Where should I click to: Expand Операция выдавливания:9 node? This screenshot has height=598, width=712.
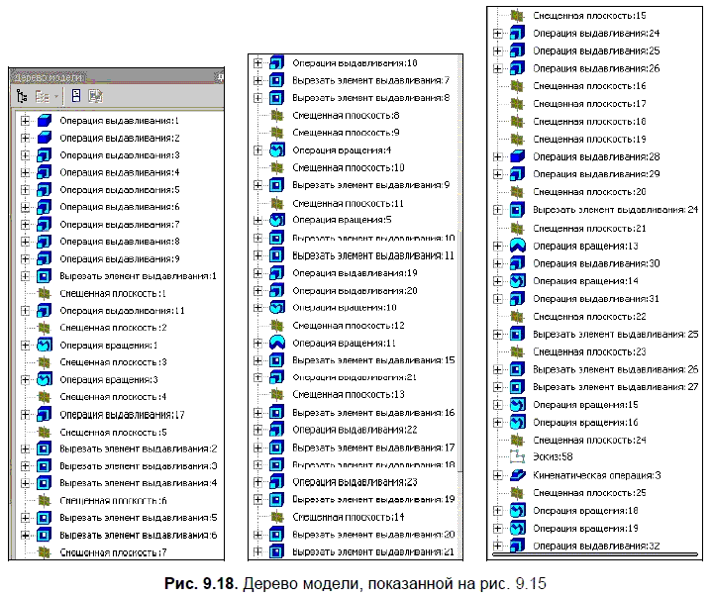coord(25,258)
